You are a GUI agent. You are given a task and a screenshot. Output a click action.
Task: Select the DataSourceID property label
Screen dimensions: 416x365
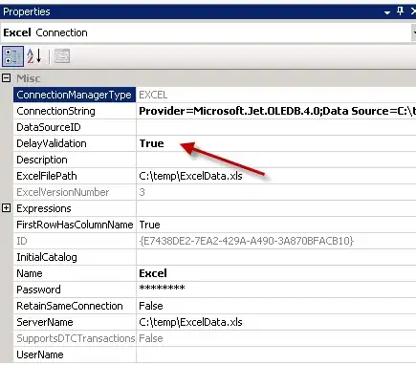pos(49,127)
